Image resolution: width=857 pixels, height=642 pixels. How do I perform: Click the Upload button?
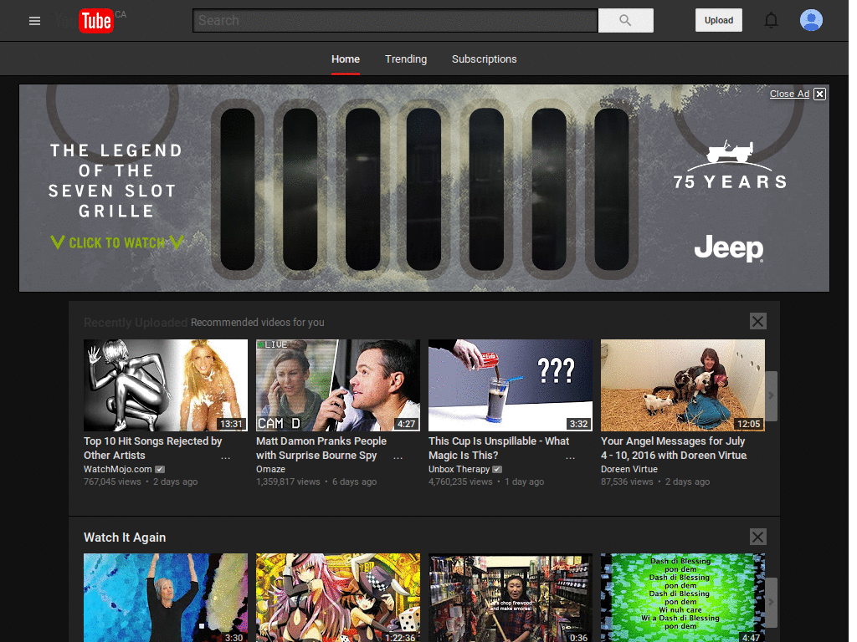pos(718,20)
